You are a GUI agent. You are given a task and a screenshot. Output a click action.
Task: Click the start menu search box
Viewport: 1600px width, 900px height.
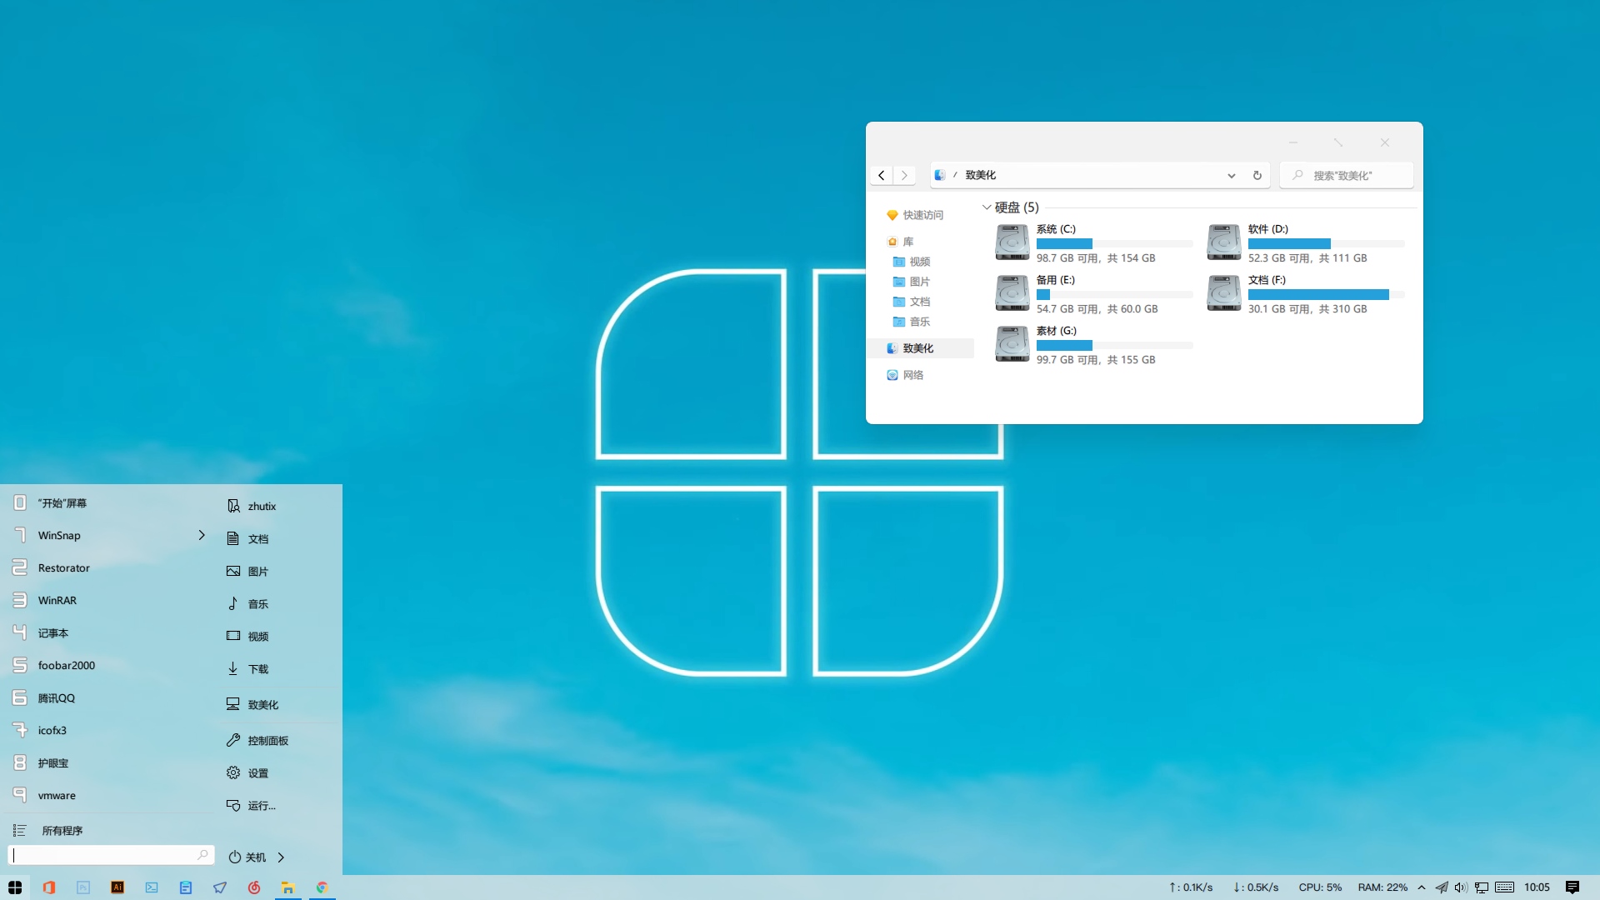(x=104, y=855)
